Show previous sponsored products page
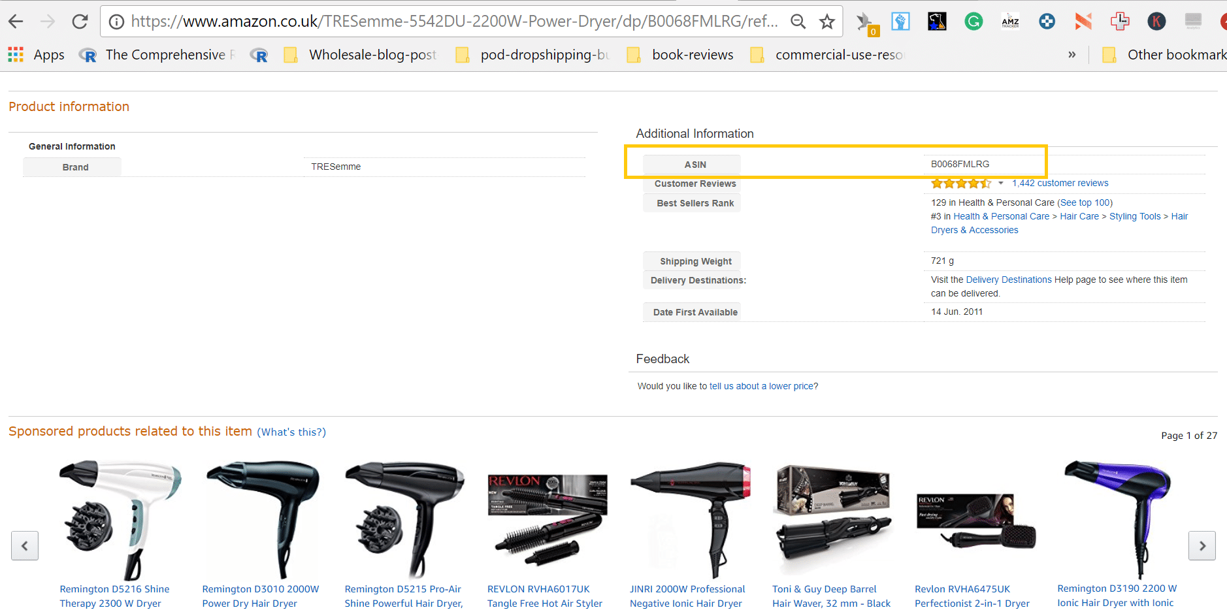The width and height of the screenshot is (1227, 610). point(25,546)
